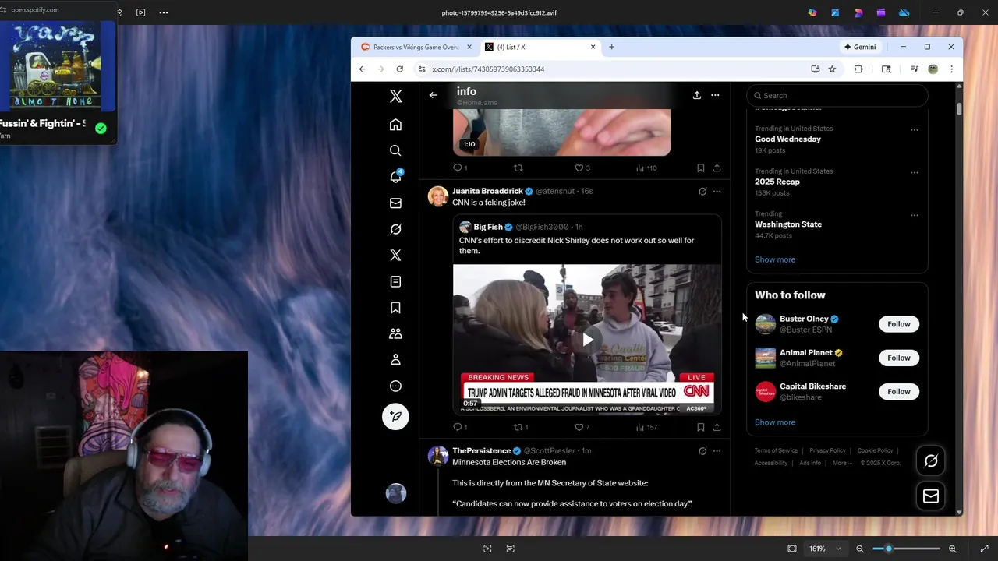The height and width of the screenshot is (561, 998).
Task: Open Grok from the left sidebar
Action: (395, 229)
